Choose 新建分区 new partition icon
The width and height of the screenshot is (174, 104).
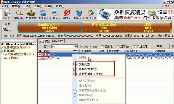[55, 14]
